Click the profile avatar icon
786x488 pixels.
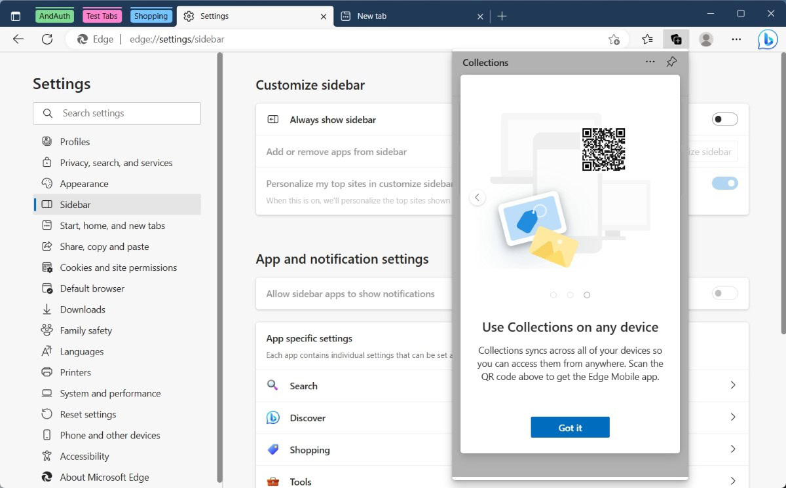click(706, 39)
